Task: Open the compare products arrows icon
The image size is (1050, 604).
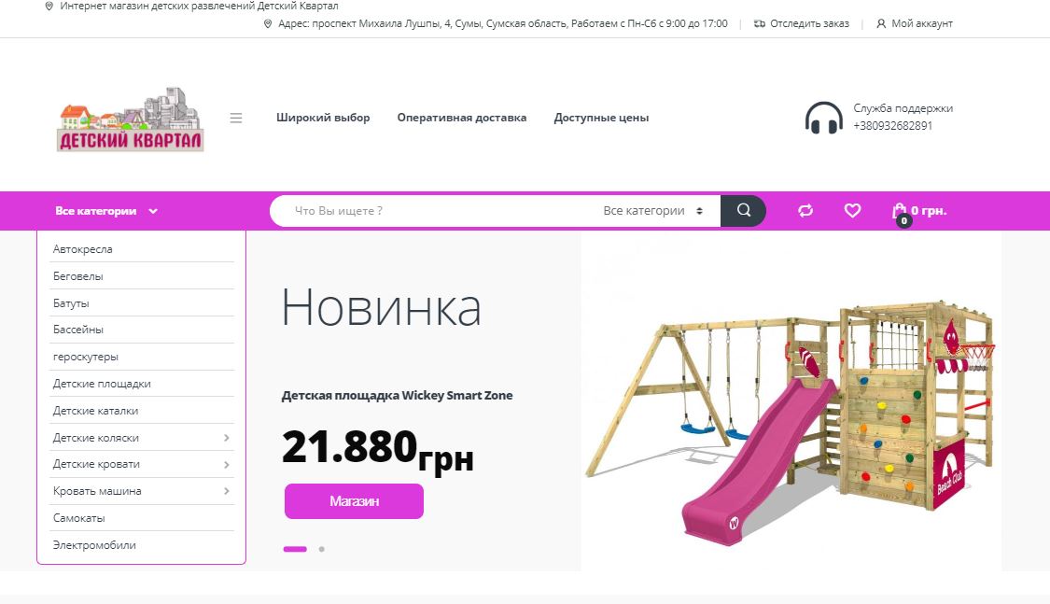Action: coord(805,211)
